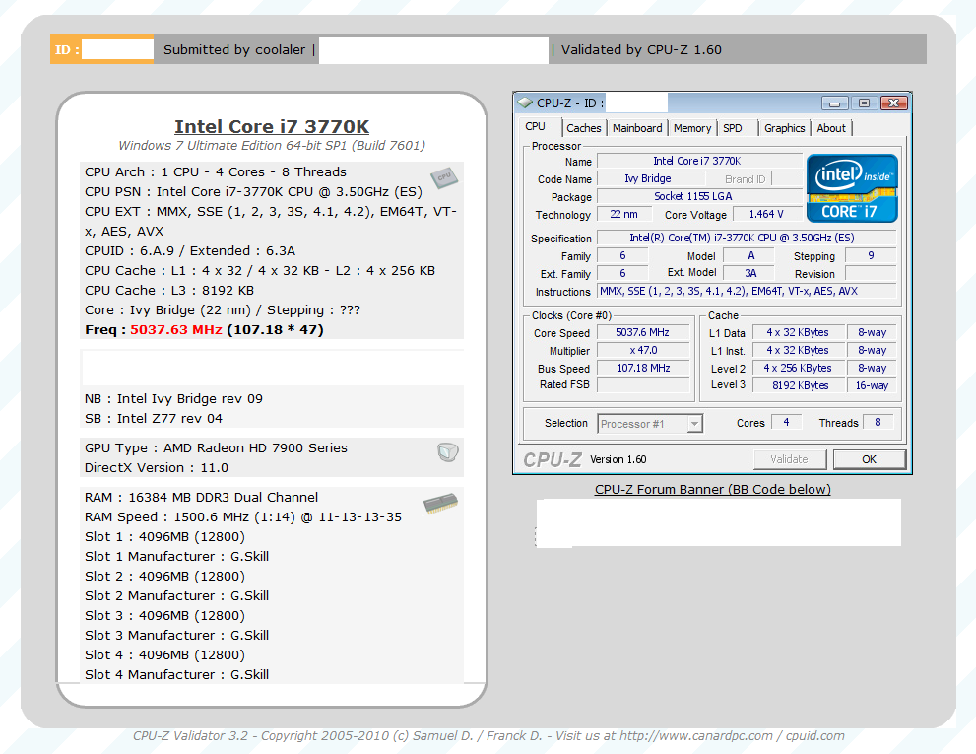
Task: Click the Socket 1155 LGA package field
Action: [x=699, y=196]
